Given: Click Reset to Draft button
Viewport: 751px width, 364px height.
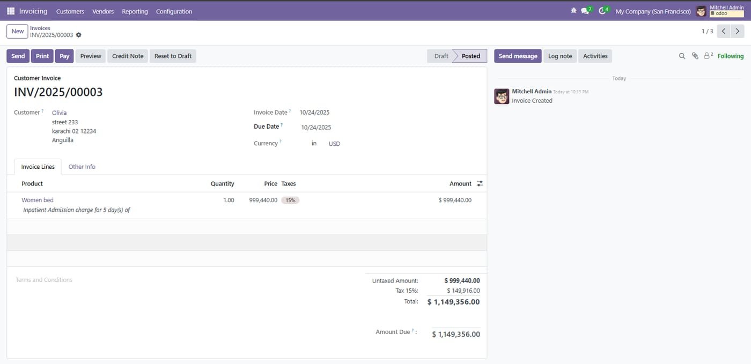Looking at the screenshot, I should click(x=173, y=56).
